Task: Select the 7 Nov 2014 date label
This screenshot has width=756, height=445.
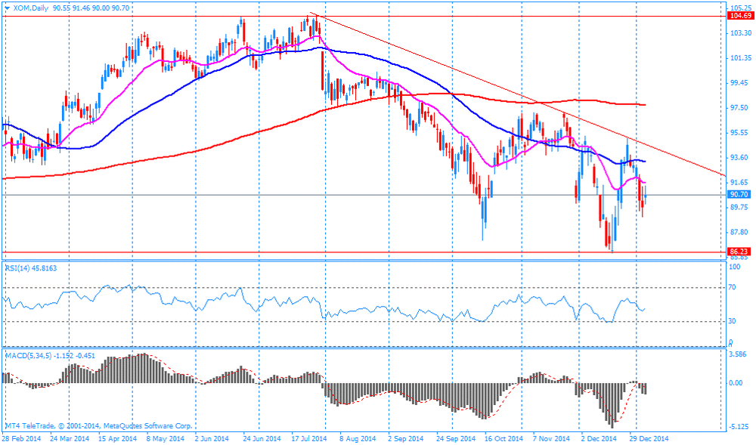Action: pos(551,438)
